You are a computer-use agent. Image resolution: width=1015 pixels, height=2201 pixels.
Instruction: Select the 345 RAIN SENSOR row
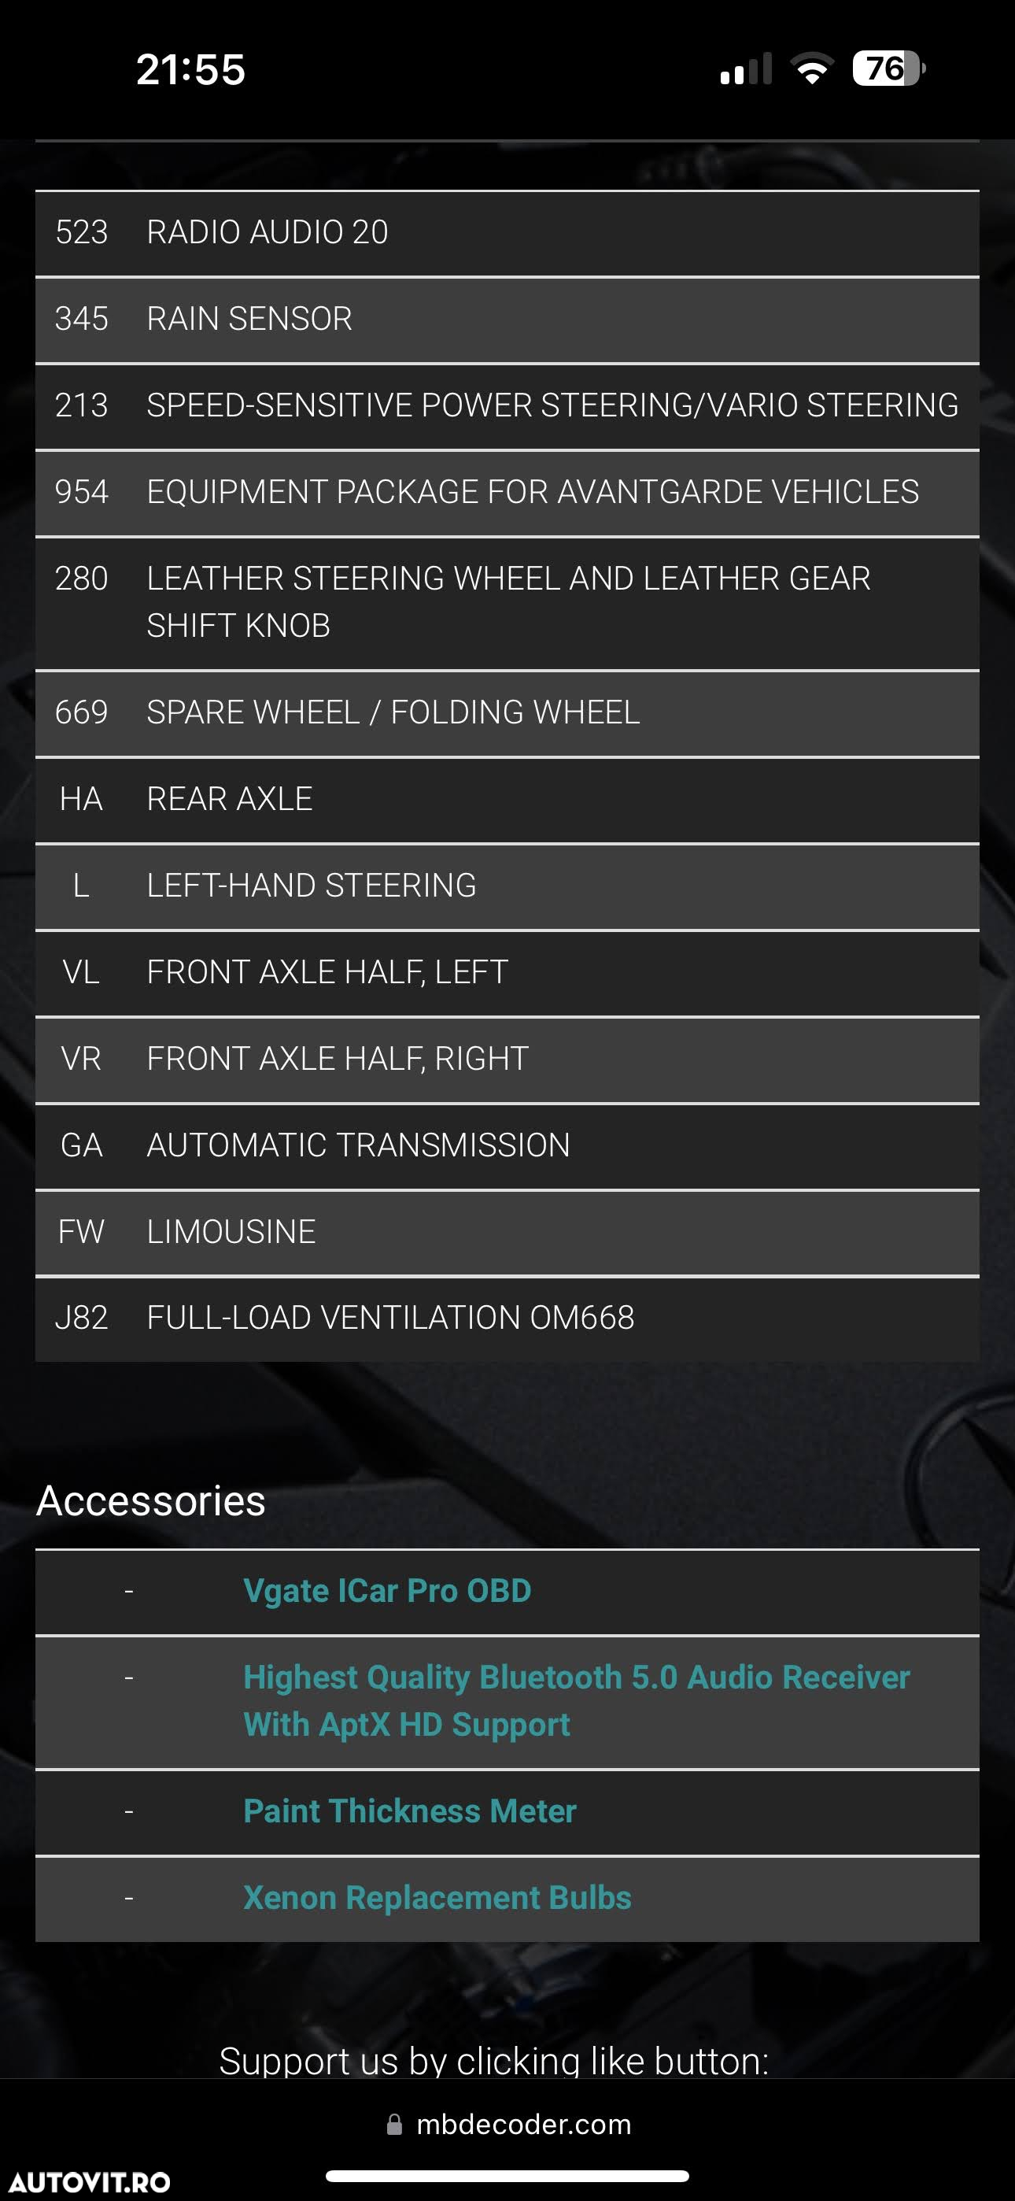pyautogui.click(x=507, y=319)
